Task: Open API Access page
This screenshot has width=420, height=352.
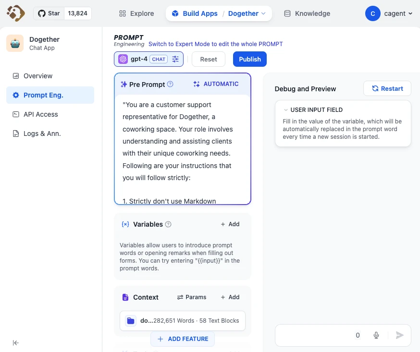Action: (50, 114)
